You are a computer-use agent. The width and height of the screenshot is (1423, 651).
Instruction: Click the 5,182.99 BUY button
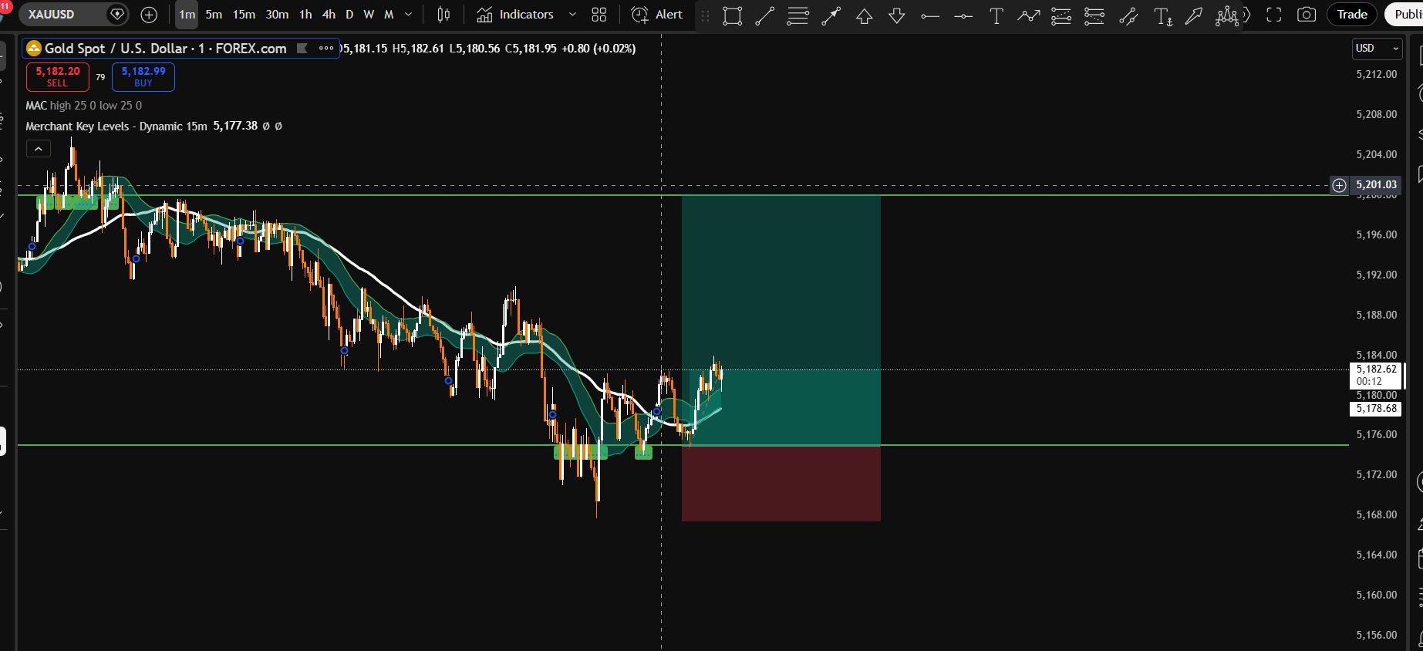coord(143,76)
